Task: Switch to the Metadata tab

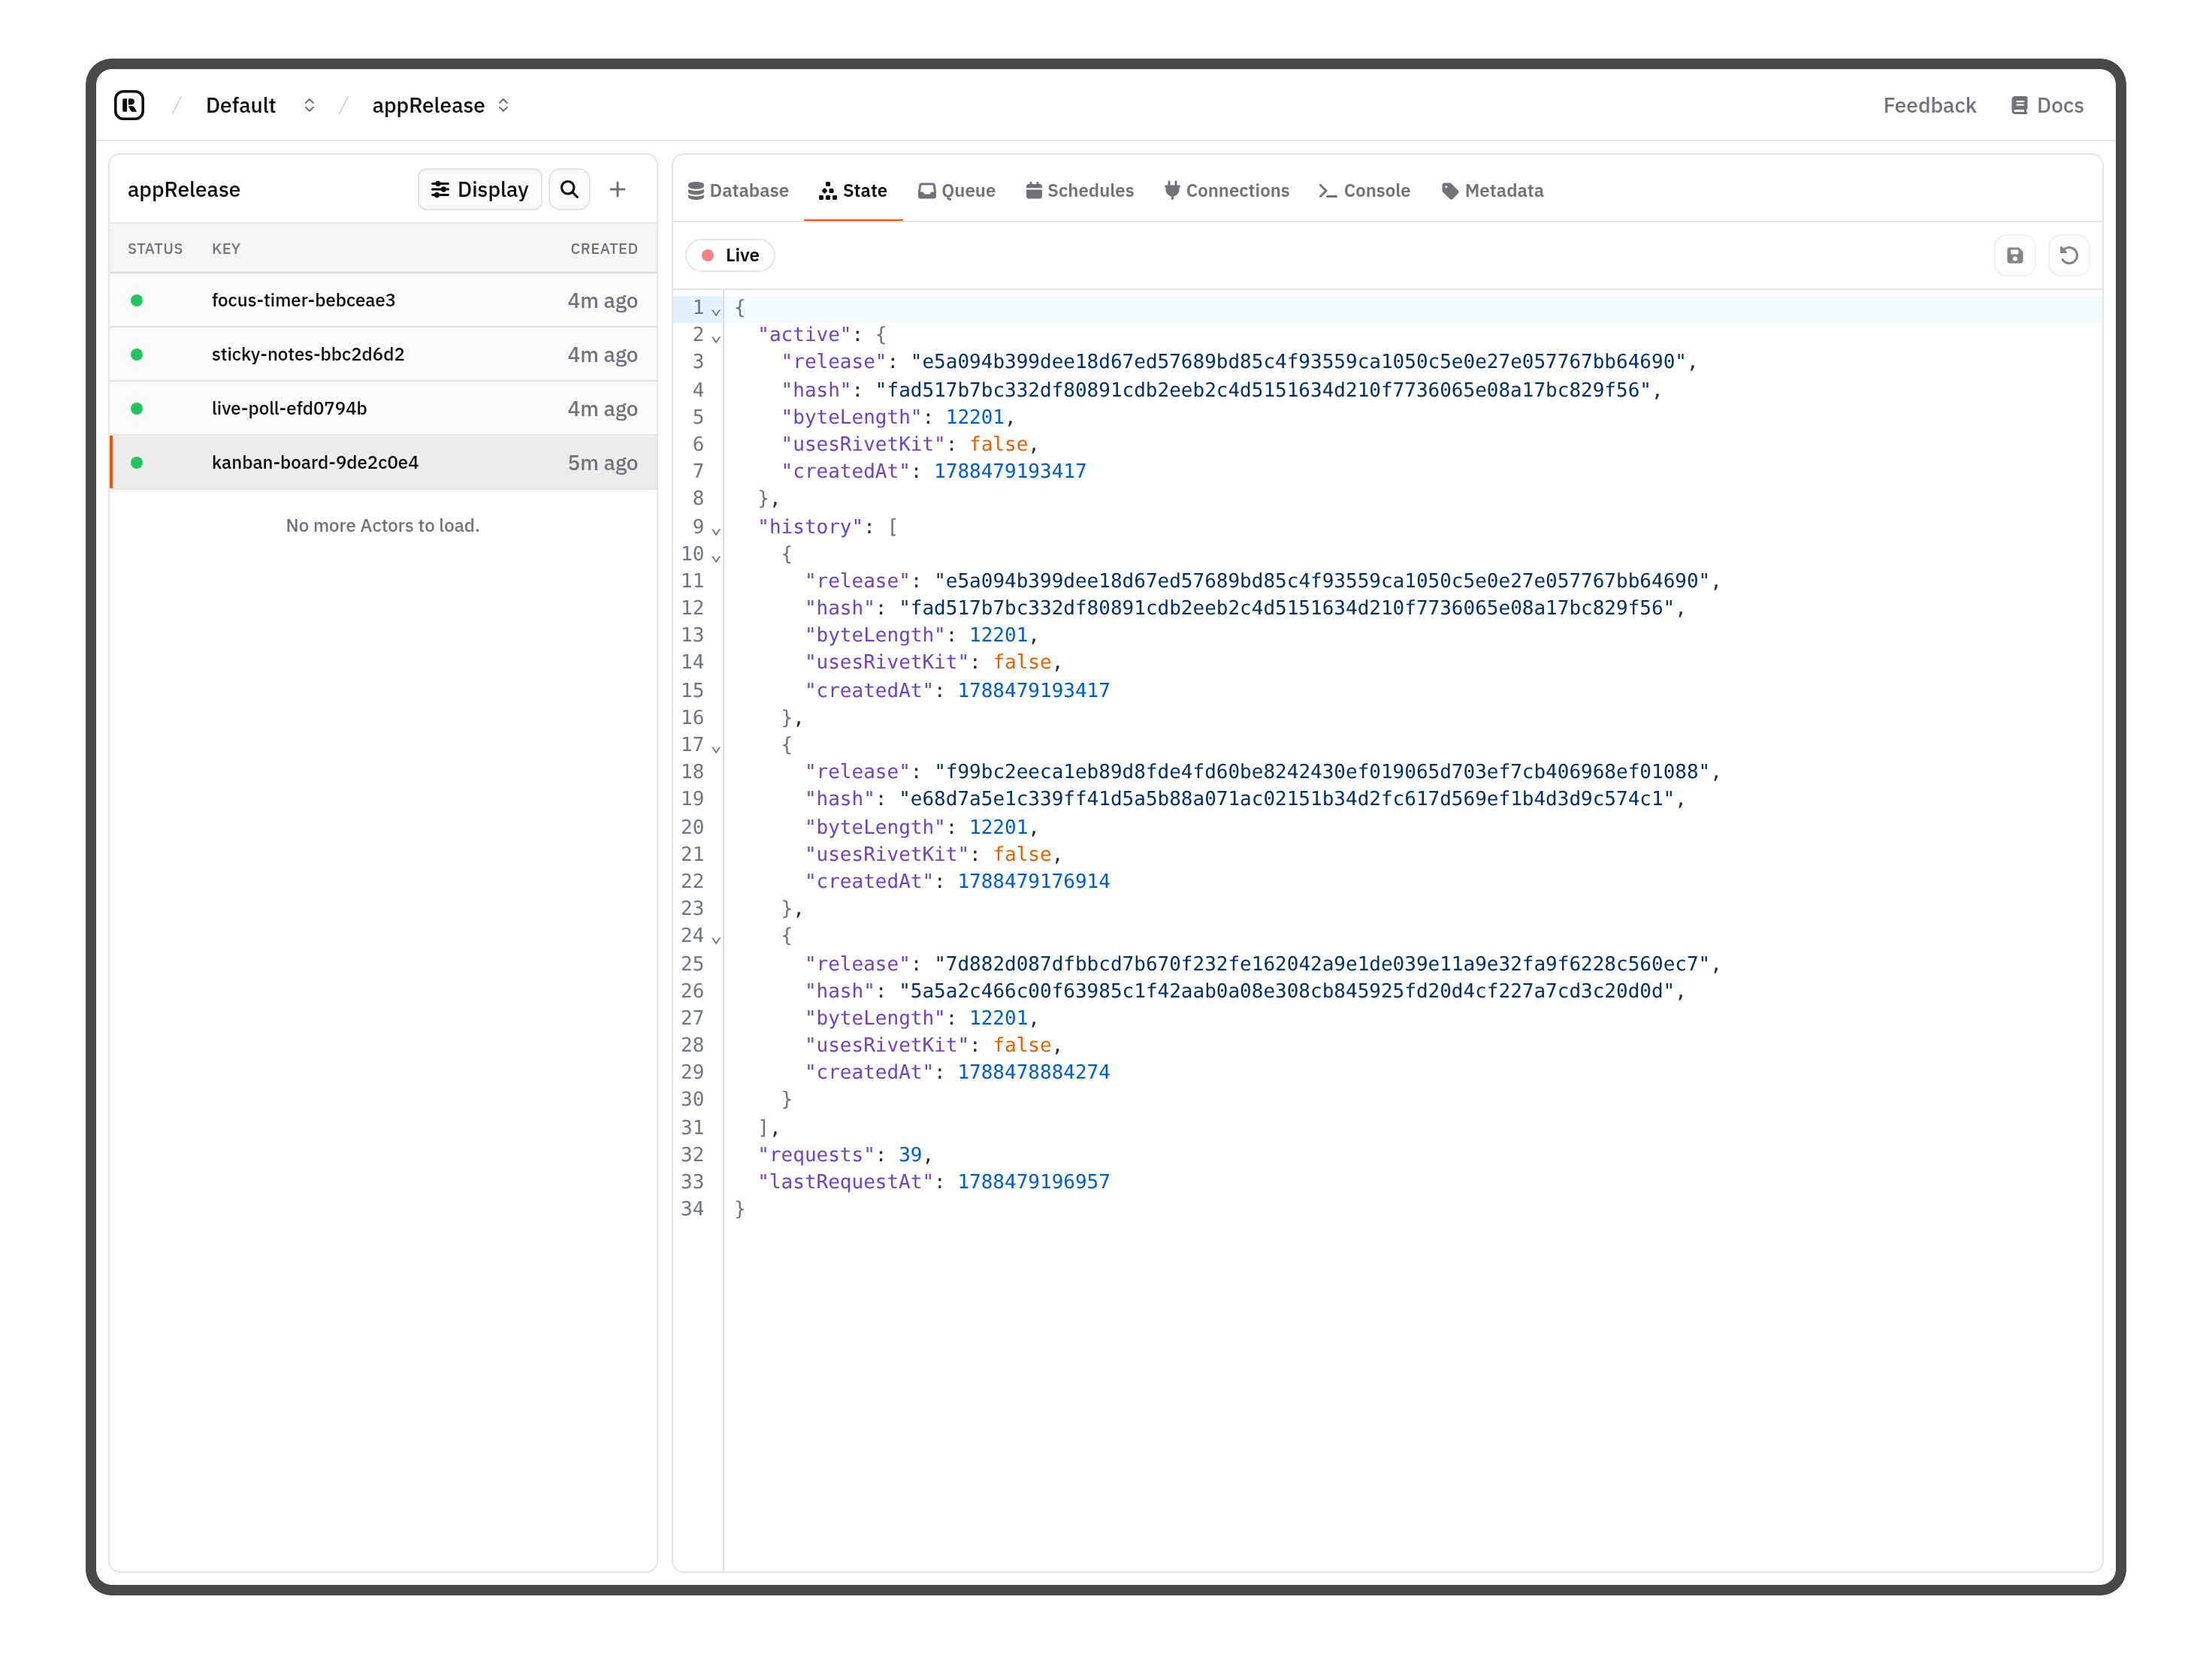Action: tap(1493, 190)
